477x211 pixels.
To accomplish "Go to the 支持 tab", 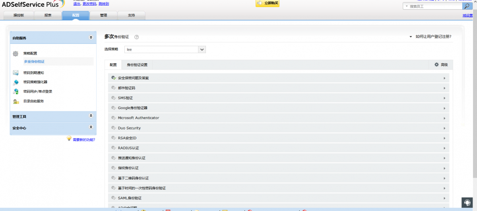I will click(131, 15).
